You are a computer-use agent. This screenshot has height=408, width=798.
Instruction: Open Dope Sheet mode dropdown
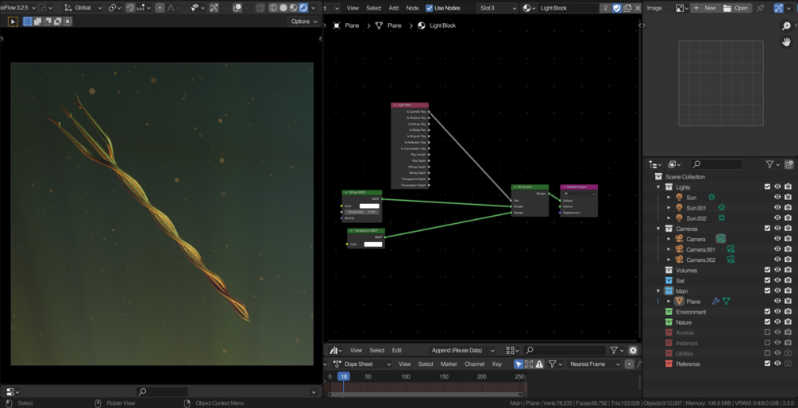(362, 364)
